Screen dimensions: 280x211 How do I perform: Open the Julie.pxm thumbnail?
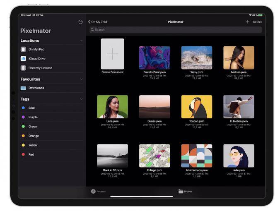pyautogui.click(x=239, y=156)
